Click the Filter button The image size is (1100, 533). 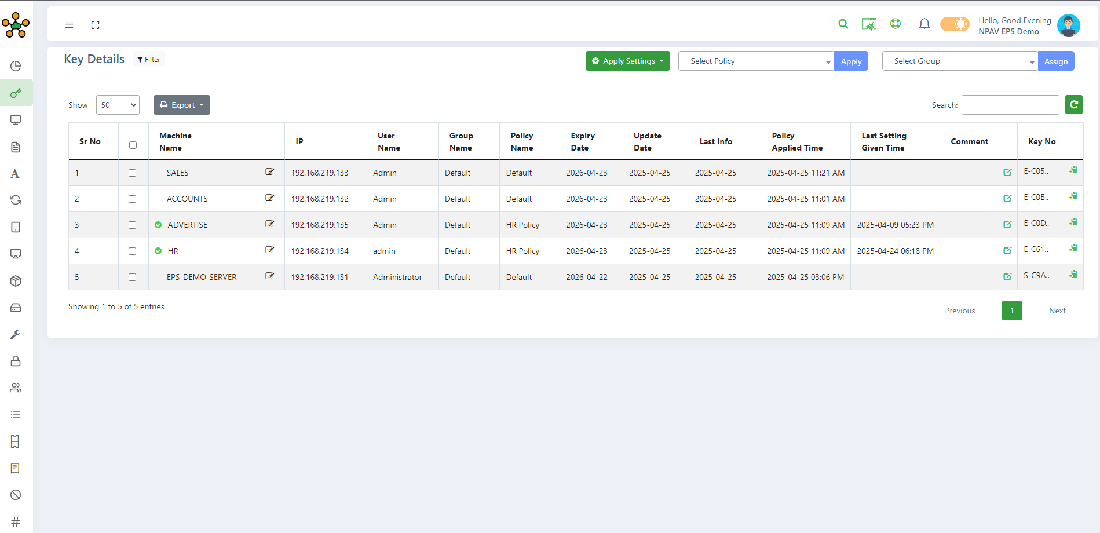(x=149, y=59)
